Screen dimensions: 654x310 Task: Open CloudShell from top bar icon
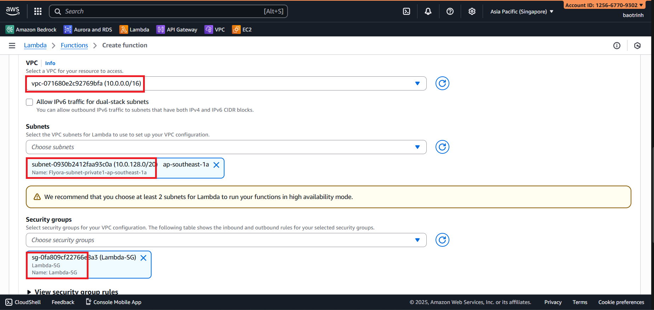[x=406, y=11]
